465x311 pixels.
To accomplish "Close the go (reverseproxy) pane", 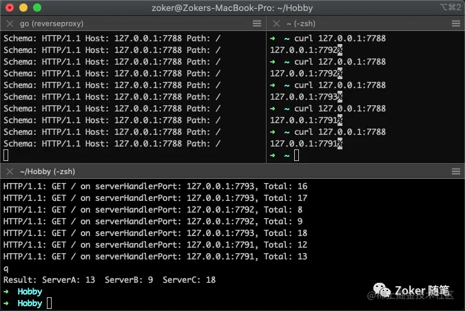I will coord(10,23).
